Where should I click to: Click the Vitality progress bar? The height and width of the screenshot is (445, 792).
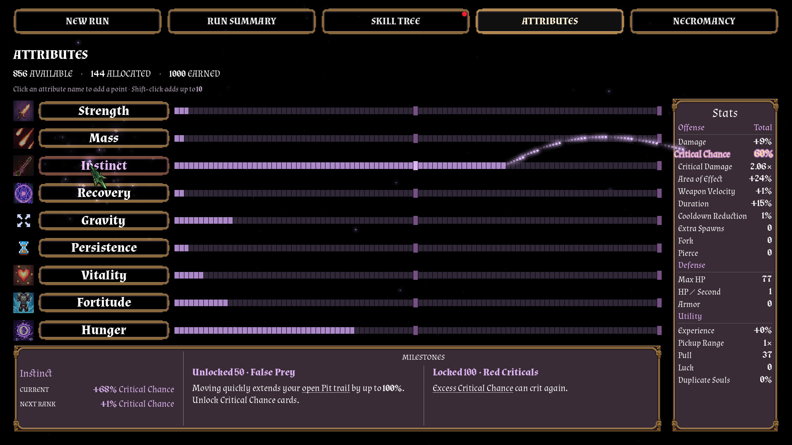[418, 275]
